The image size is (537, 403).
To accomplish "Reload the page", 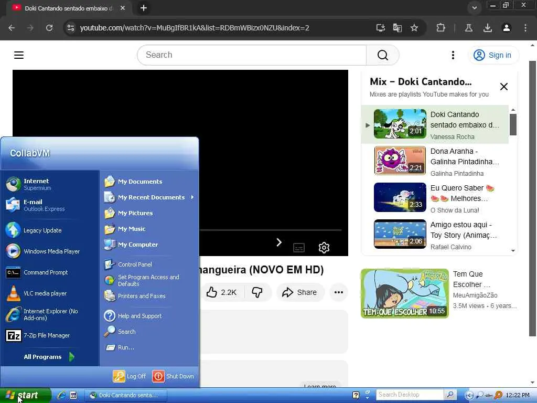I will tap(49, 28).
